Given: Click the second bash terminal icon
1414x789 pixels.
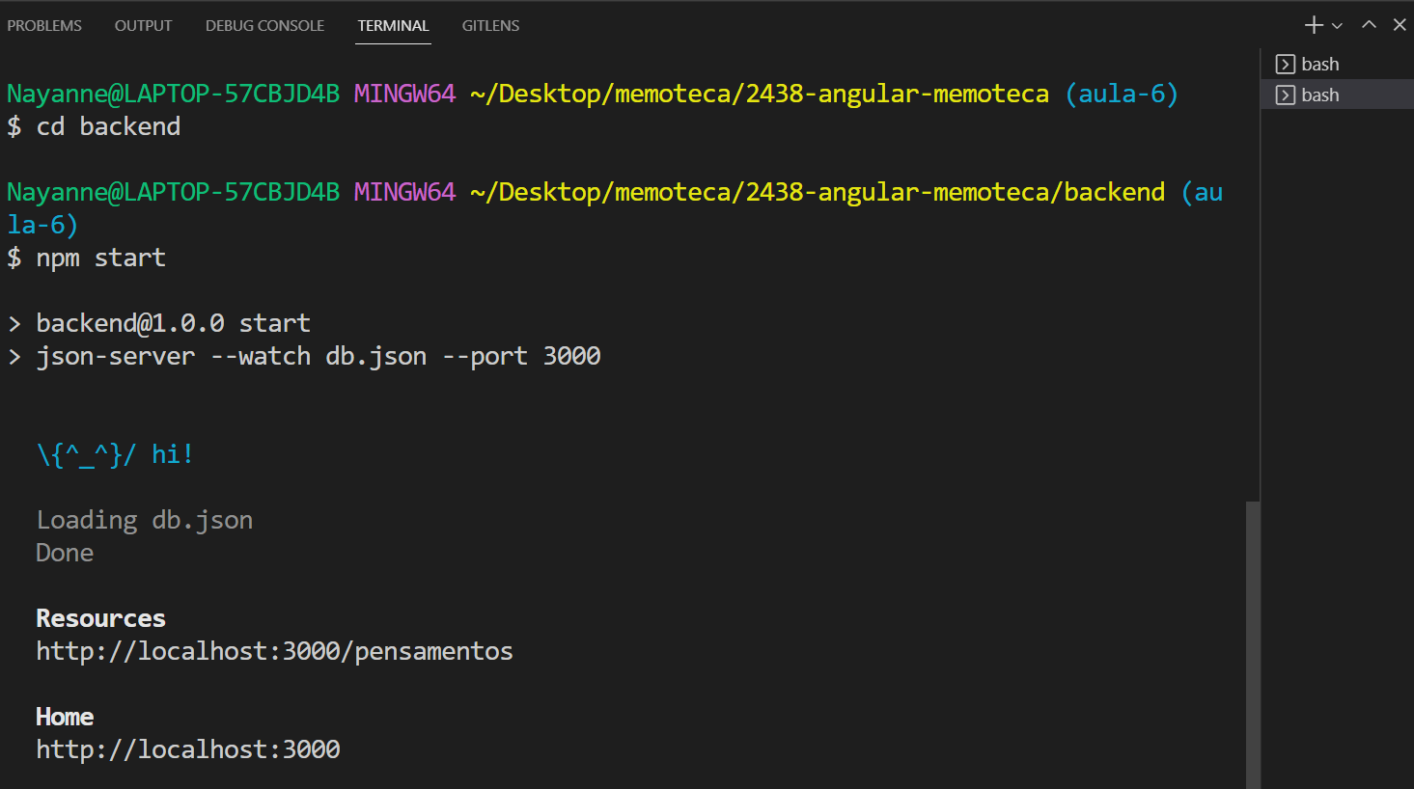Looking at the screenshot, I should point(1285,95).
